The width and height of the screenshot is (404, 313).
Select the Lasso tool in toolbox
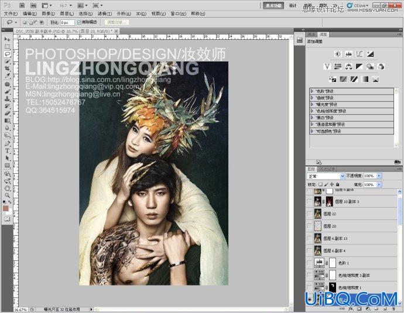(7, 54)
